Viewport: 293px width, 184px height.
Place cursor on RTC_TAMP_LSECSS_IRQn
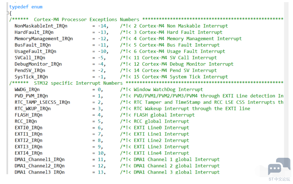click(x=42, y=102)
